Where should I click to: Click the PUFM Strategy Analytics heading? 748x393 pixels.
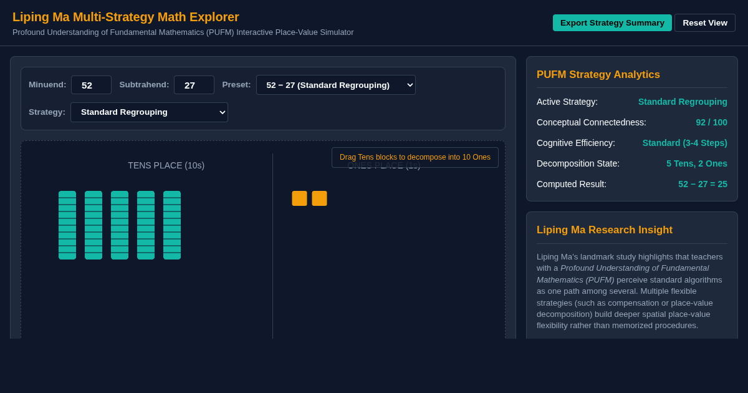pos(598,75)
